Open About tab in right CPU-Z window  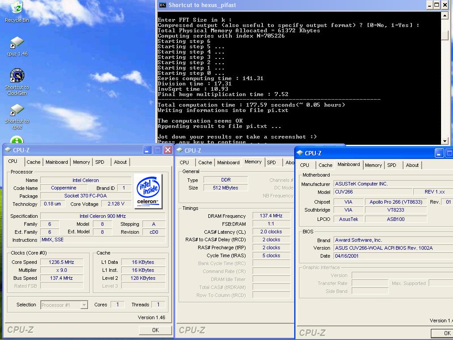(412, 165)
